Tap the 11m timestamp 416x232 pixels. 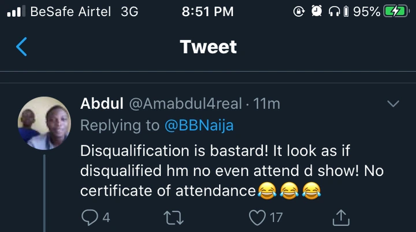click(x=267, y=104)
